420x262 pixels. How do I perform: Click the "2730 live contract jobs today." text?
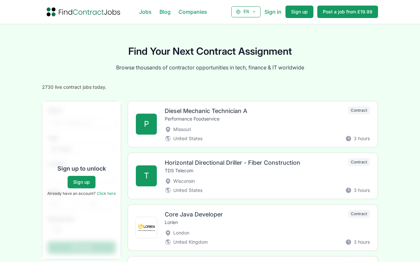(x=74, y=87)
